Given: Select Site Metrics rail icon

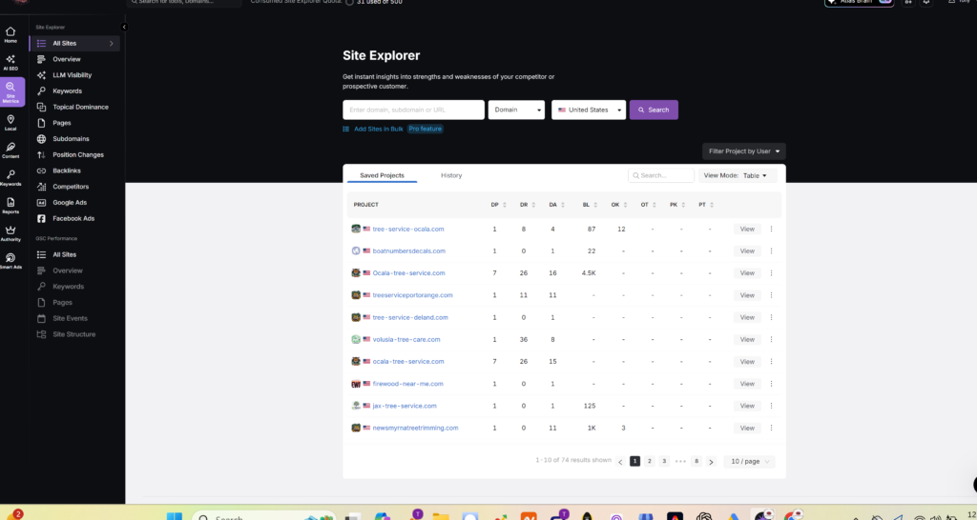Looking at the screenshot, I should (10, 92).
